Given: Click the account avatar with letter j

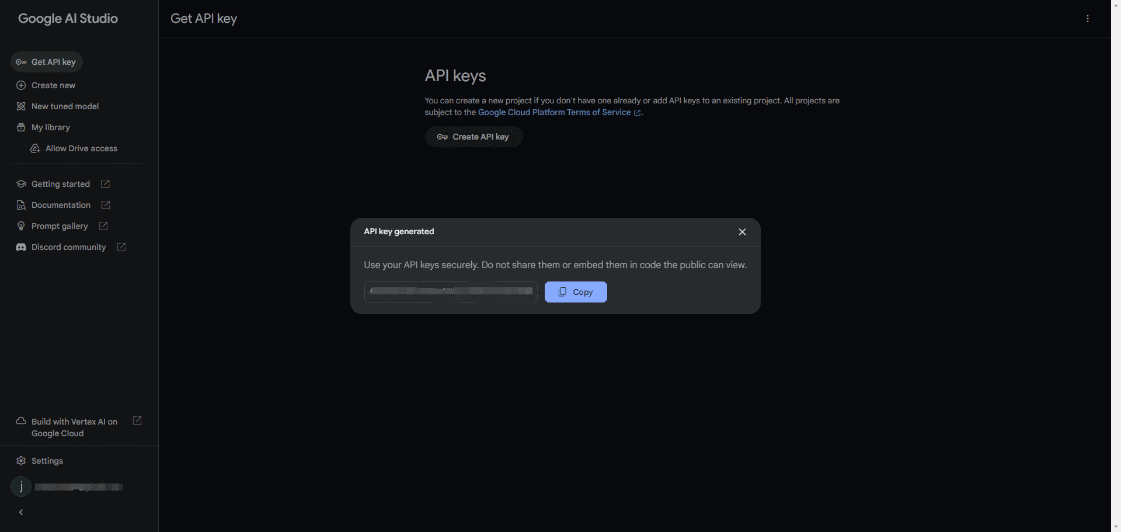Looking at the screenshot, I should pos(21,486).
